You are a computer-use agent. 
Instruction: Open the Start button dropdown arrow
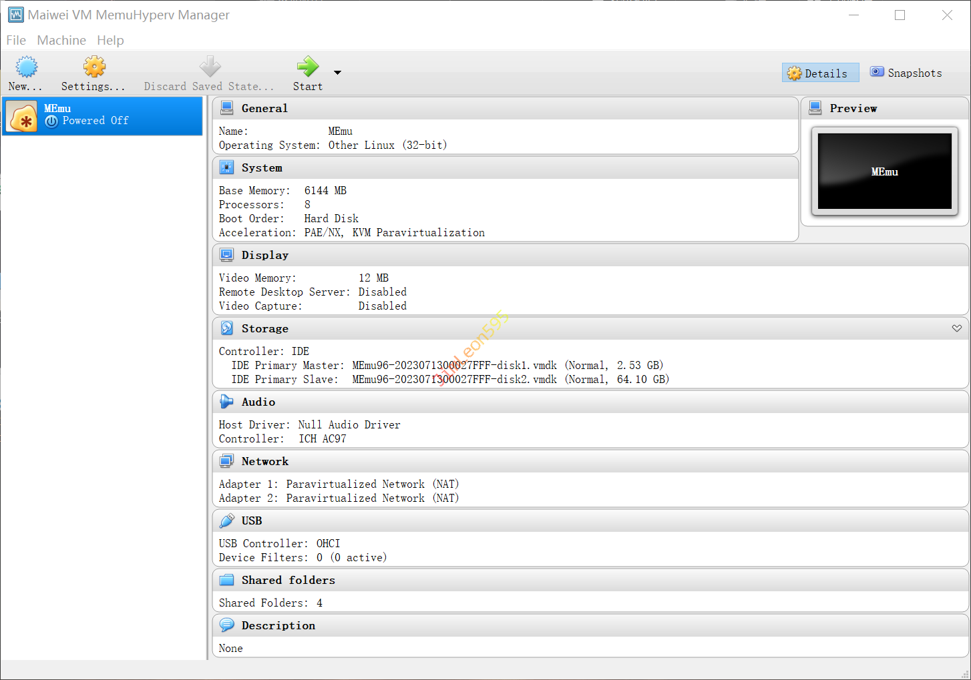click(x=337, y=73)
